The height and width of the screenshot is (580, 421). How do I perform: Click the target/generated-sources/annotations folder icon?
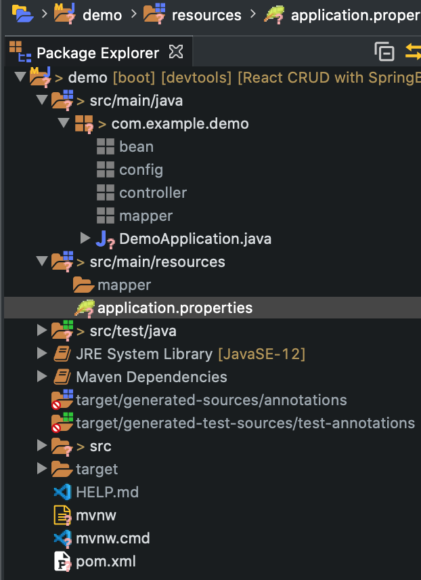62,400
